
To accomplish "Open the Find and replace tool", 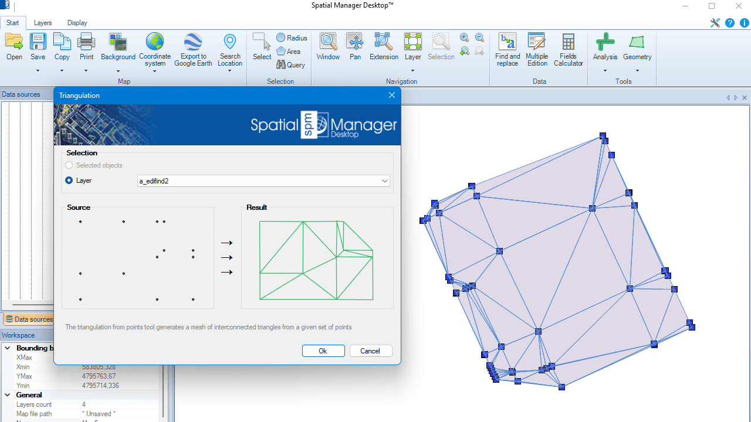I will coord(508,49).
